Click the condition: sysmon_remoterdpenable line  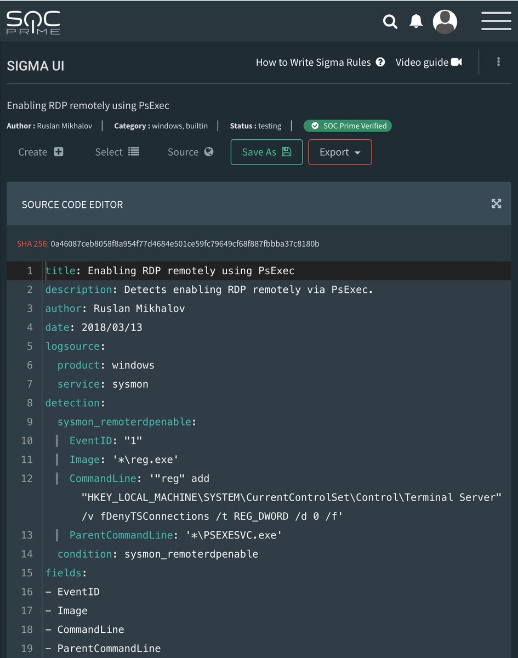click(158, 554)
